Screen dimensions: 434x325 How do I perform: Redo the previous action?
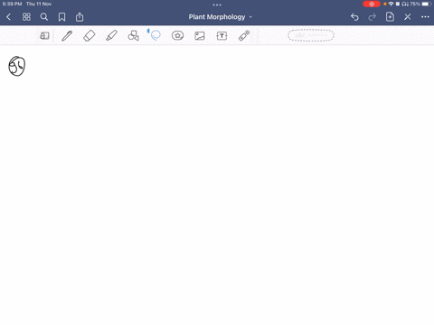tap(373, 17)
